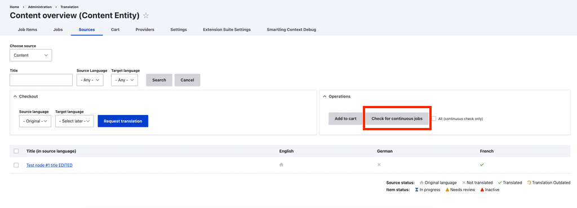Click the Needs review orange triangle icon
The height and width of the screenshot is (208, 577).
[447, 189]
